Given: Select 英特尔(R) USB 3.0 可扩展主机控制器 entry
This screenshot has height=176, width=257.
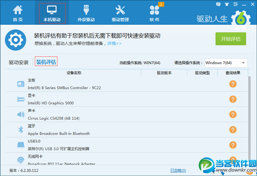Looking at the screenshot, I should point(59,149).
